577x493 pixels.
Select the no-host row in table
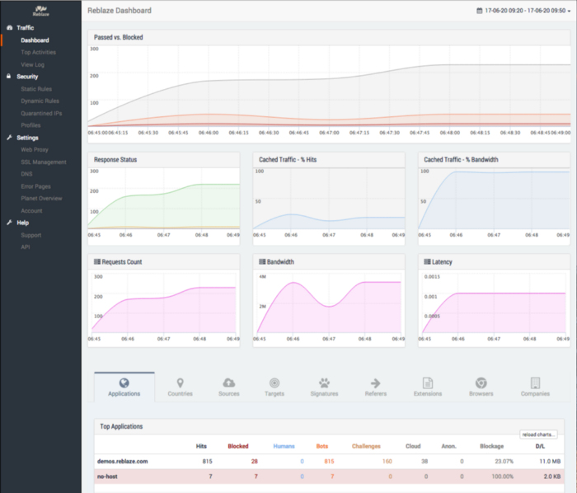pos(329,477)
